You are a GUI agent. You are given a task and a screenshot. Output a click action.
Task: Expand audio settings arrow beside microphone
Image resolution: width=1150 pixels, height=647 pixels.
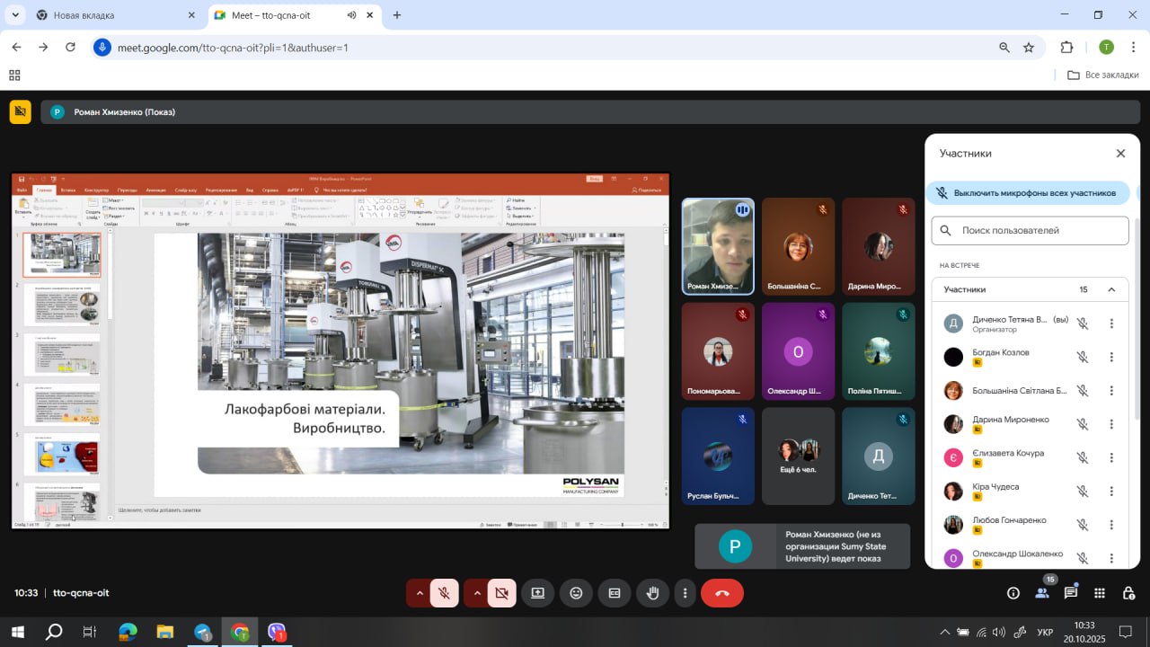tap(419, 593)
